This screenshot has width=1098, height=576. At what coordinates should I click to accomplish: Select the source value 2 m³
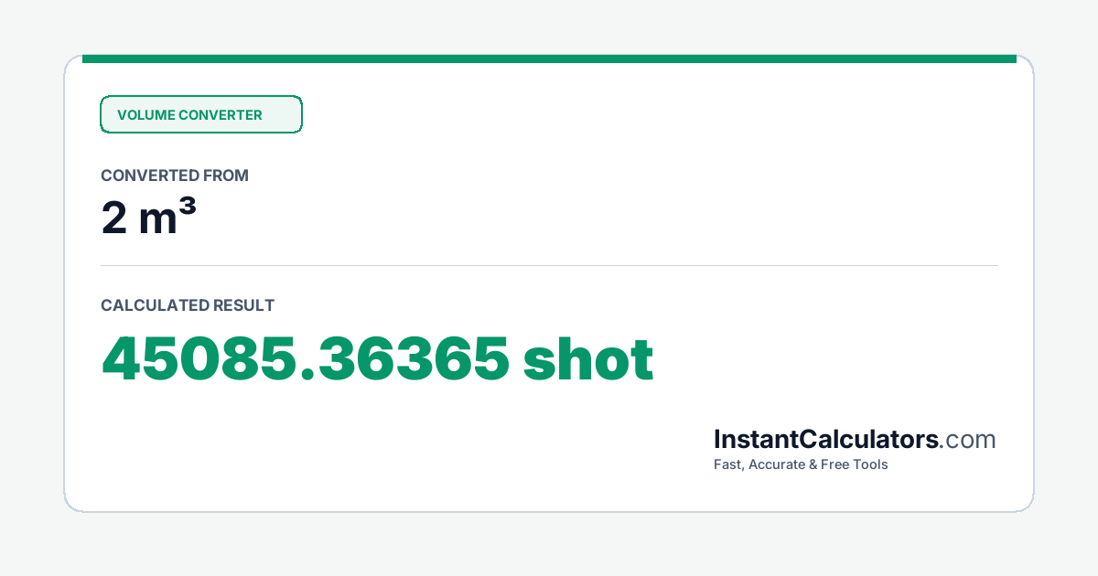[x=148, y=219]
